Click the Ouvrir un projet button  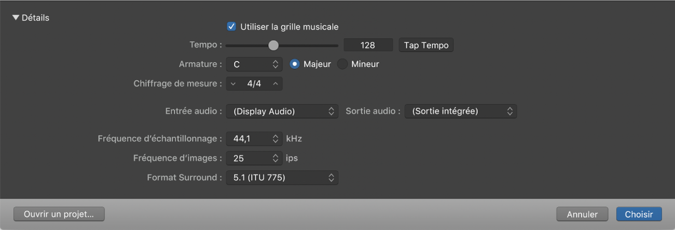tap(59, 214)
